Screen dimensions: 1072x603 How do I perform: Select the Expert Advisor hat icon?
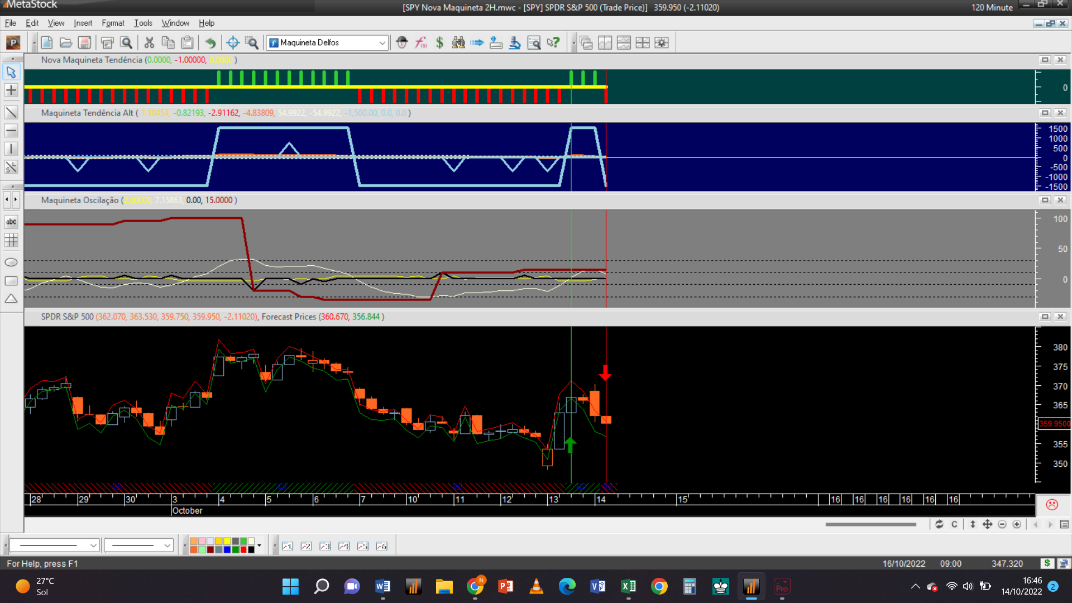(402, 42)
